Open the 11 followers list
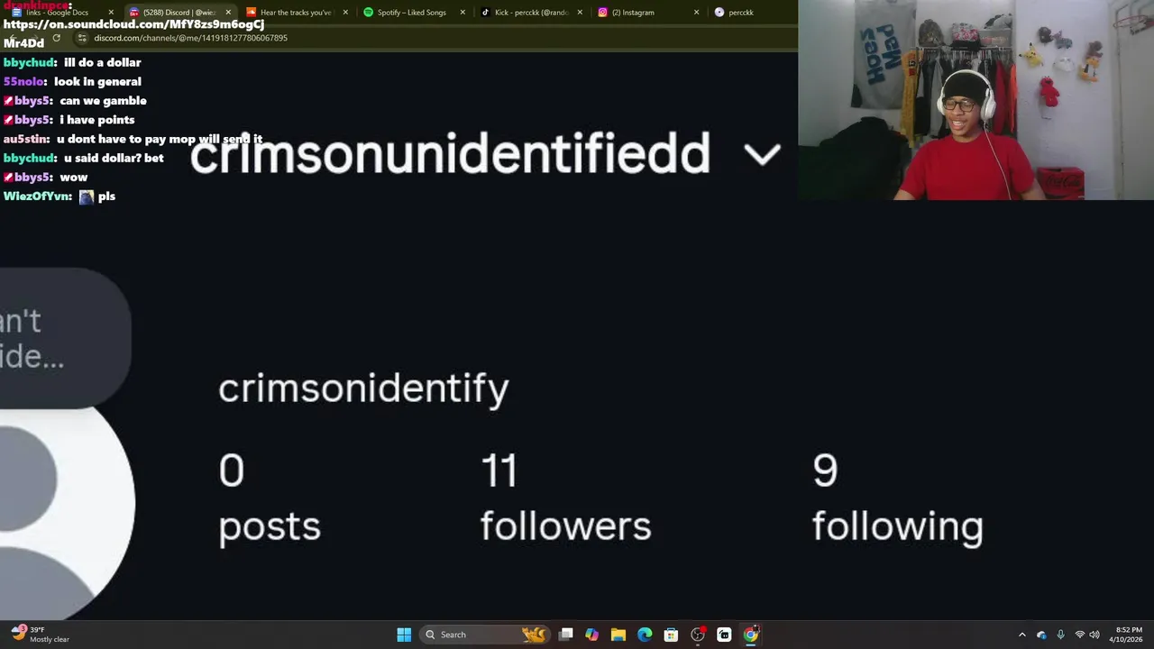Image resolution: width=1154 pixels, height=649 pixels. [565, 498]
